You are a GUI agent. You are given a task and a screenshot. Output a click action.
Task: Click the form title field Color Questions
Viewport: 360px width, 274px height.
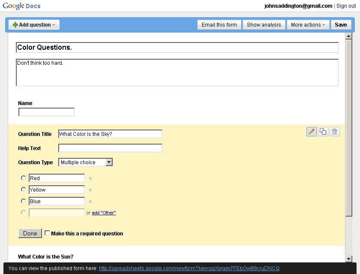[177, 48]
